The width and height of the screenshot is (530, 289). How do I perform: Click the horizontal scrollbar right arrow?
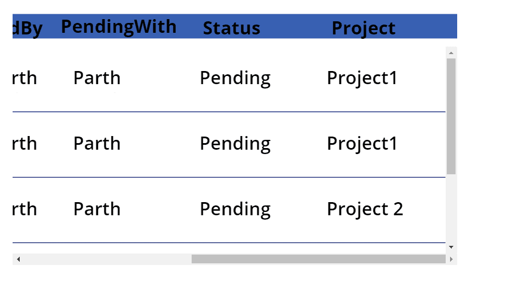(451, 259)
